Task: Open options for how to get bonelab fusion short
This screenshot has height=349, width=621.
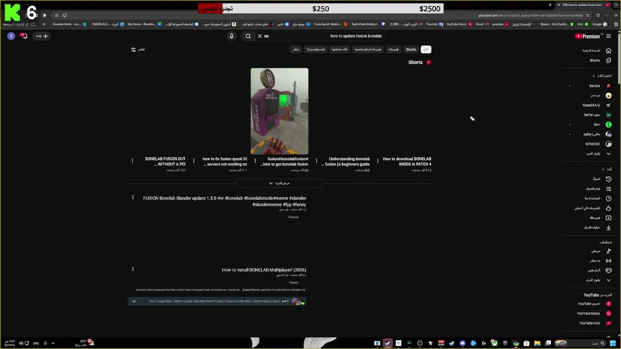Action: [255, 161]
